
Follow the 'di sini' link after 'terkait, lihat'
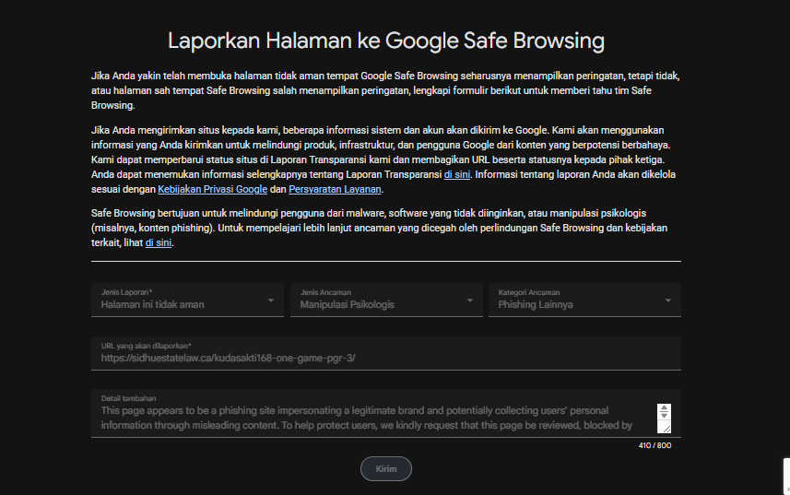(x=159, y=242)
